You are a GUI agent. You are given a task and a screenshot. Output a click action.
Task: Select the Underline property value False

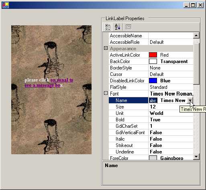click(171, 152)
